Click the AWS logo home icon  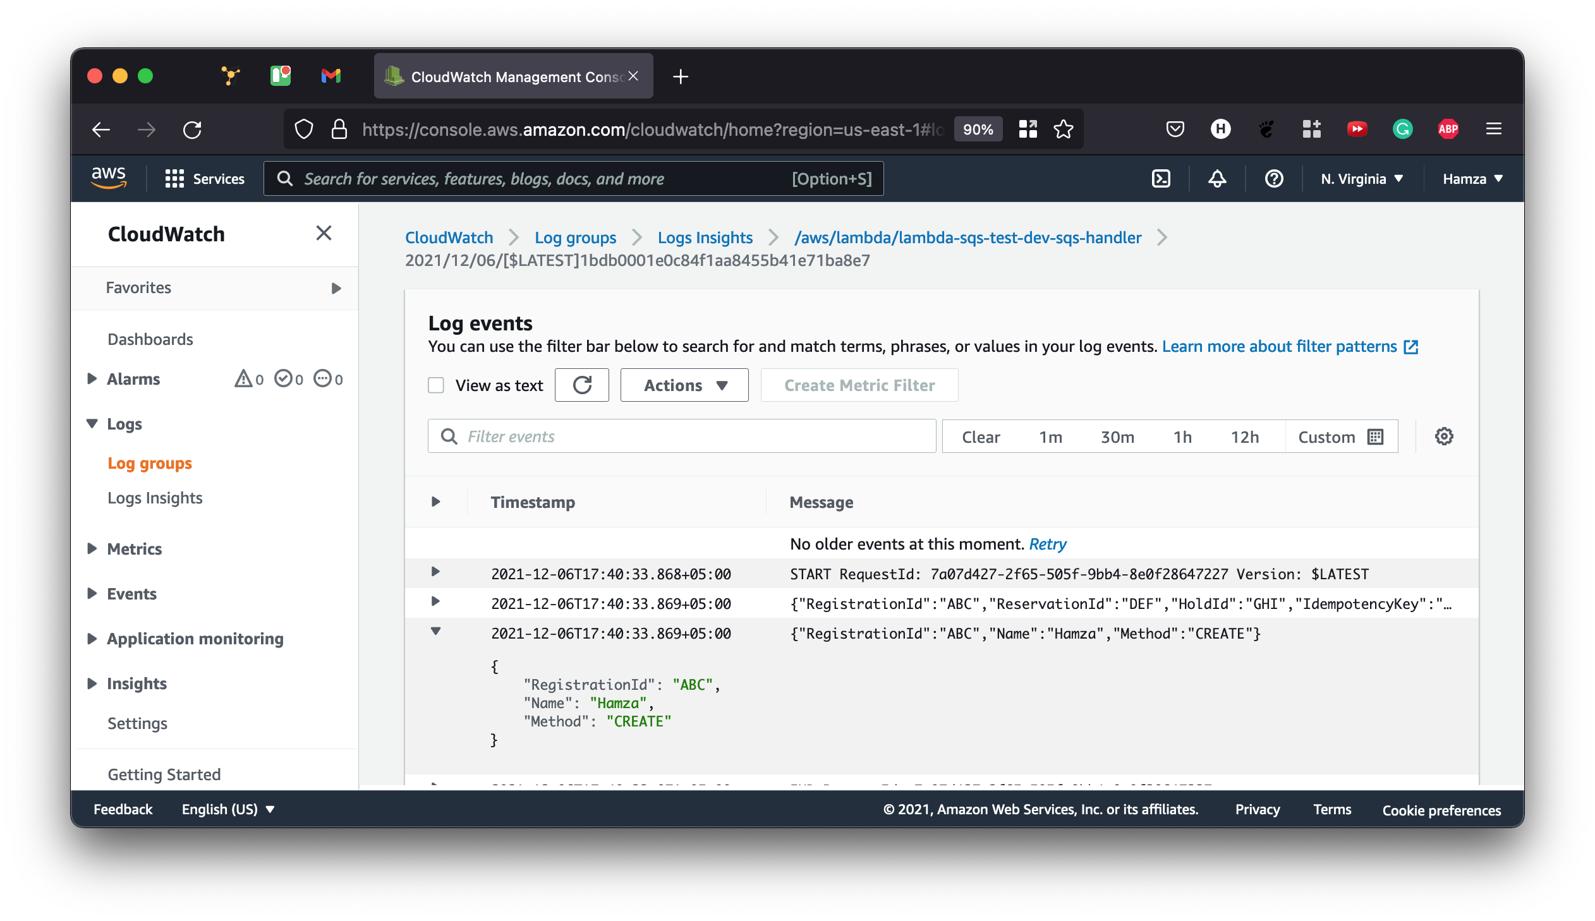[x=109, y=178]
